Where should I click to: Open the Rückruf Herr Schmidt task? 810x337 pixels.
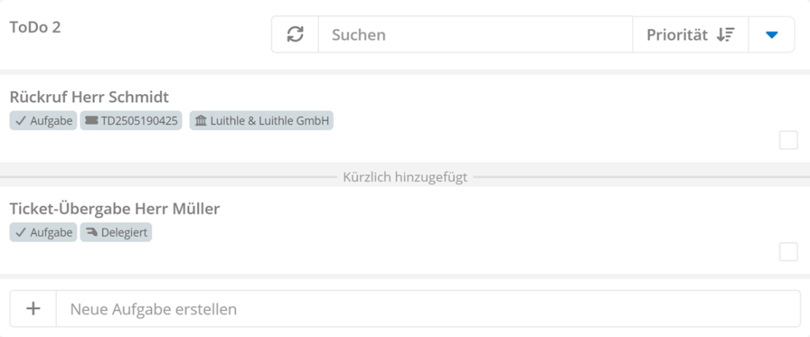coord(89,97)
